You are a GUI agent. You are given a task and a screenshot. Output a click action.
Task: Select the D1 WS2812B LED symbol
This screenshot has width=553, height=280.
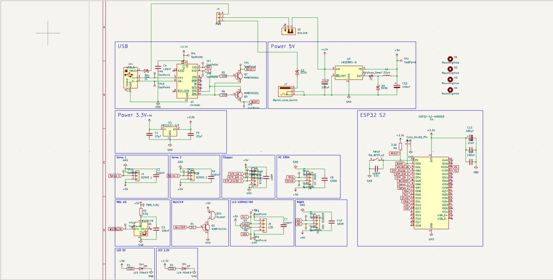tap(141, 229)
